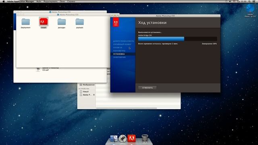This screenshot has height=145, width=258.
Task: Open Finder from the Dock
Action: coord(114,139)
